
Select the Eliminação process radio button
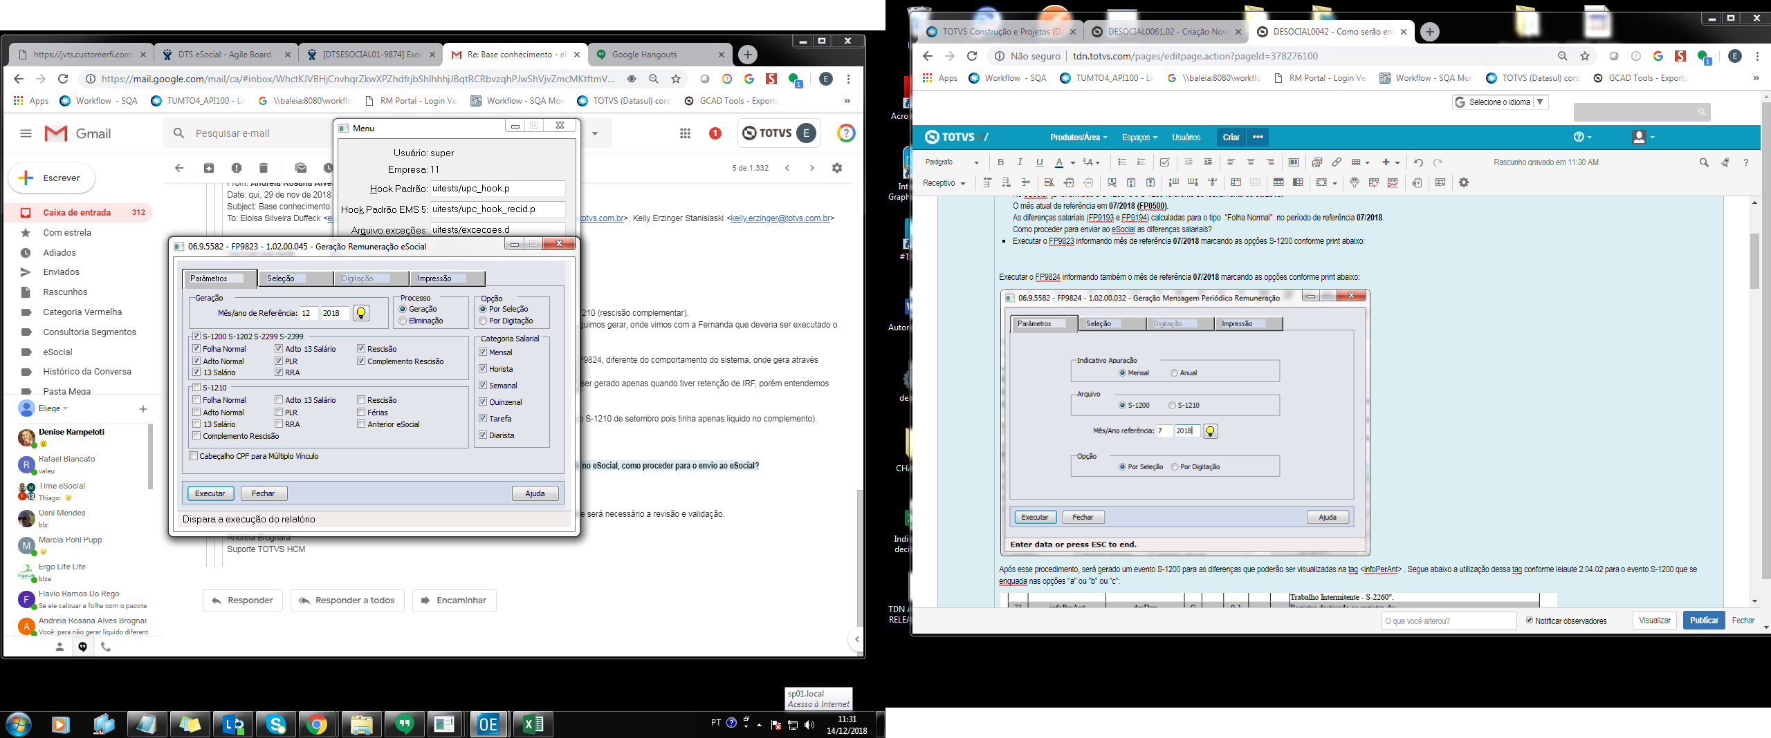pyautogui.click(x=403, y=321)
